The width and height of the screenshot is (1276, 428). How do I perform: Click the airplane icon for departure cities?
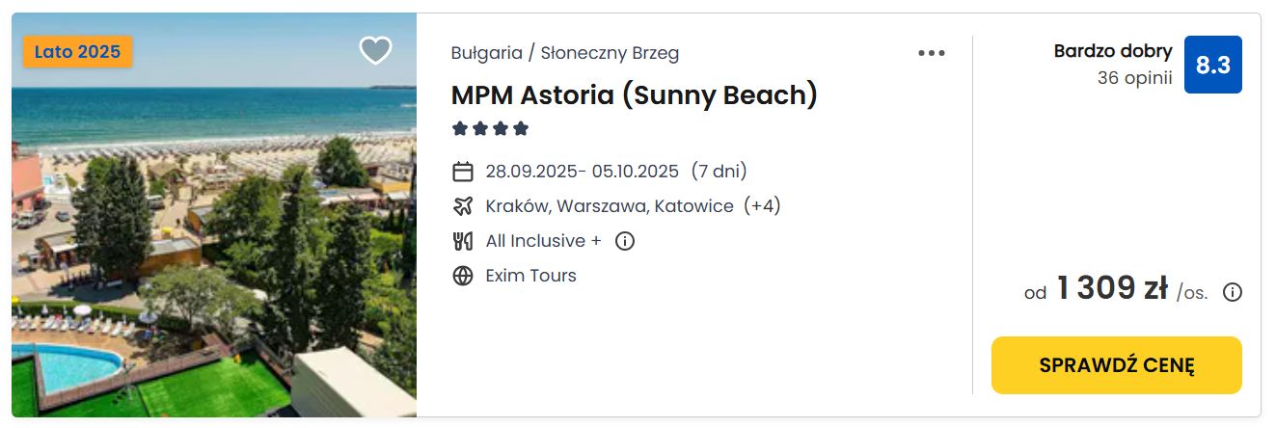coord(463,206)
